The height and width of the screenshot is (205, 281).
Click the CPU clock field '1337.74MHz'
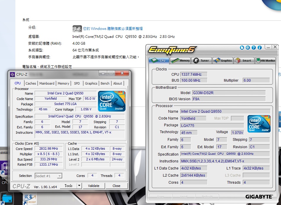click(x=194, y=75)
